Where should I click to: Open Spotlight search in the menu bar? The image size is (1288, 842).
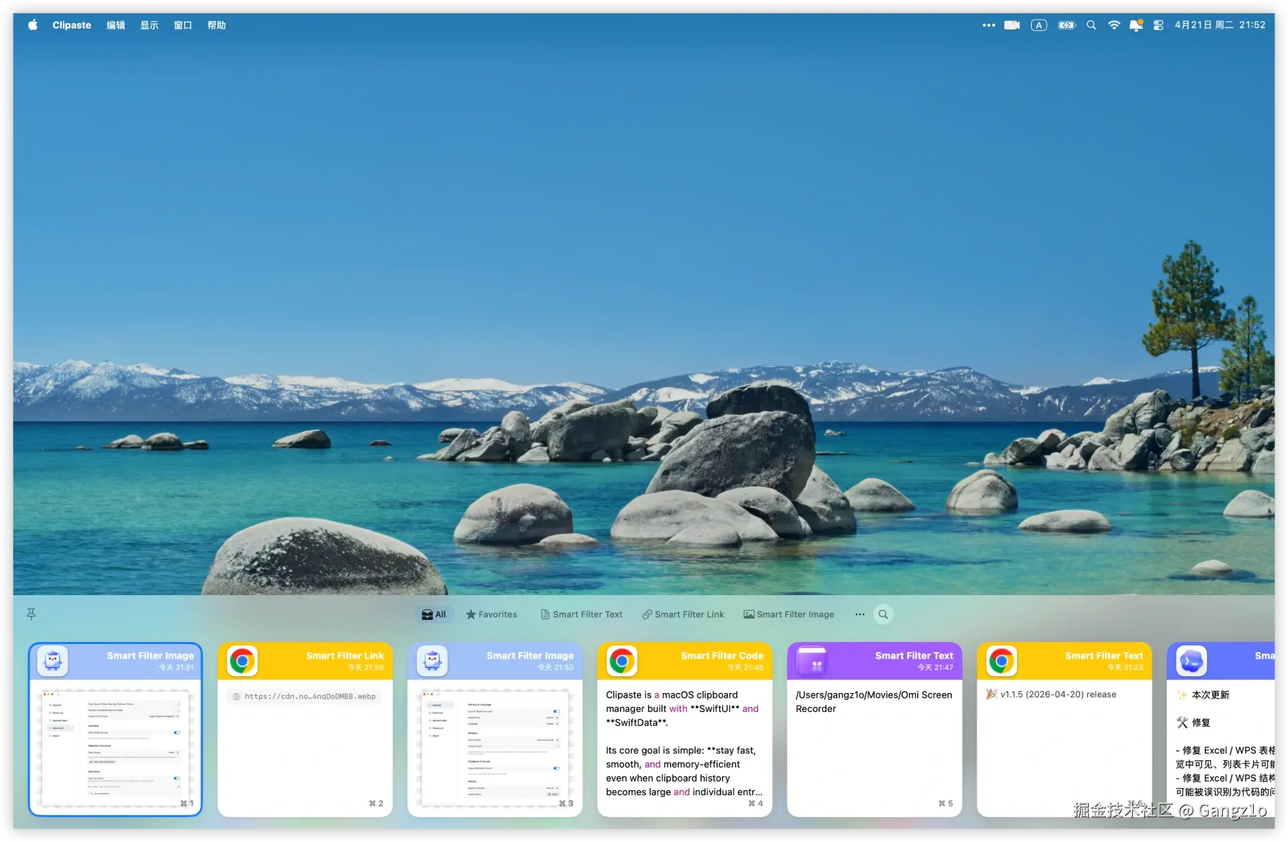[x=1091, y=25]
